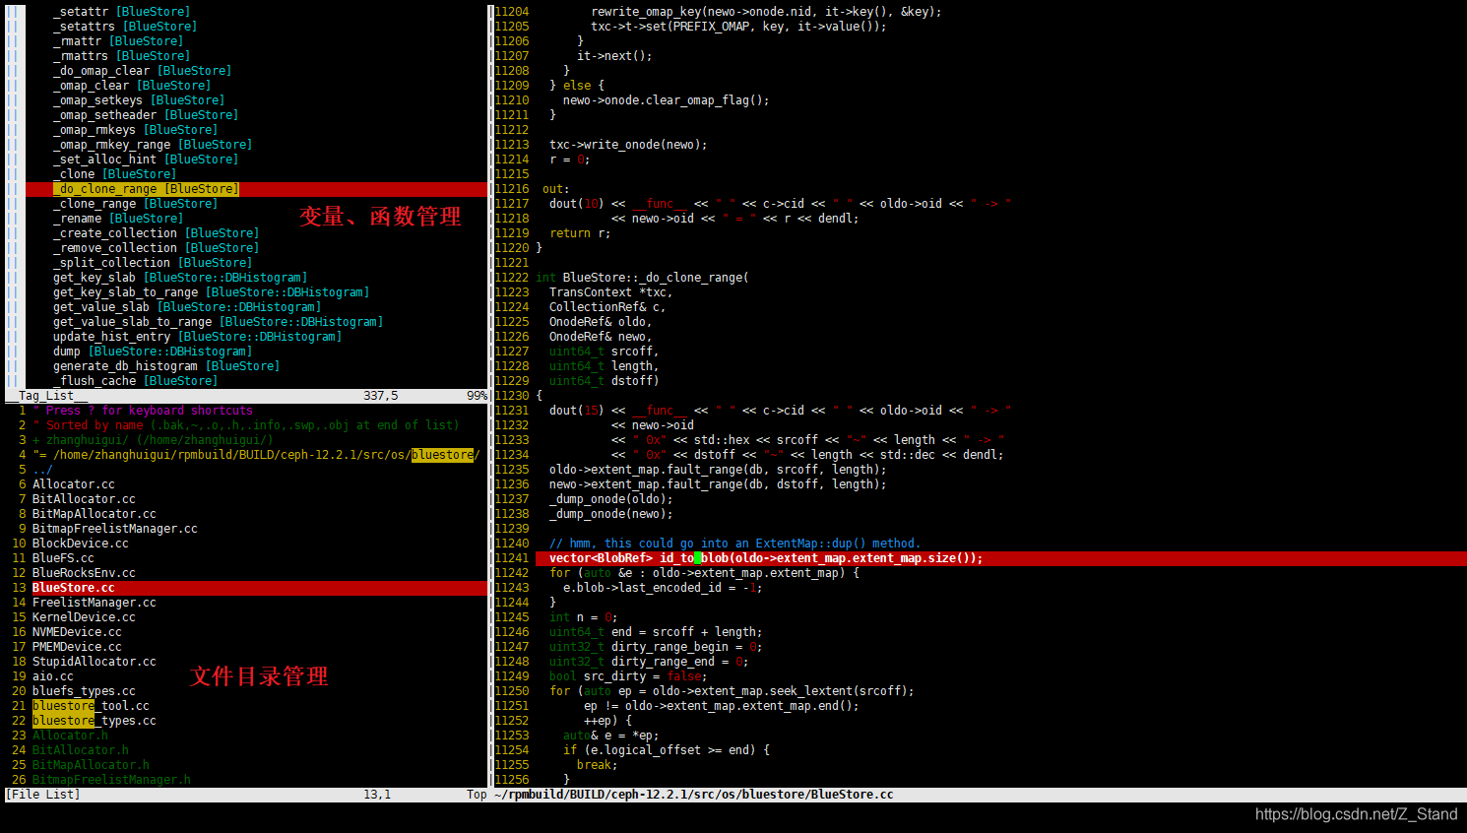The height and width of the screenshot is (833, 1467).
Task: Open BlockDevice.cc in the file list
Action: click(81, 544)
